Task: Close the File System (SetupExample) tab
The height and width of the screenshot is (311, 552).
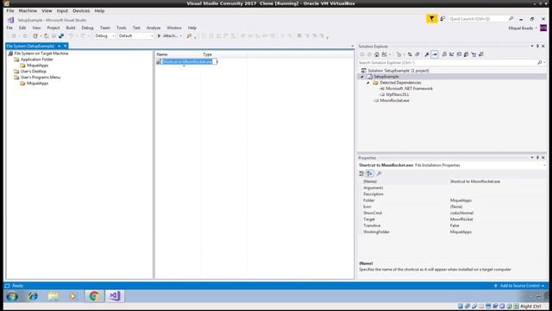Action: [66, 46]
